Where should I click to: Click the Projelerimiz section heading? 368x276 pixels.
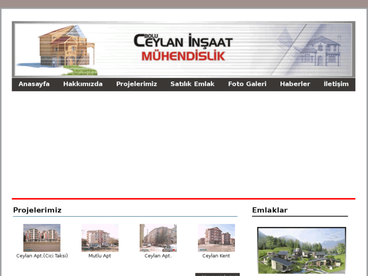click(x=37, y=210)
